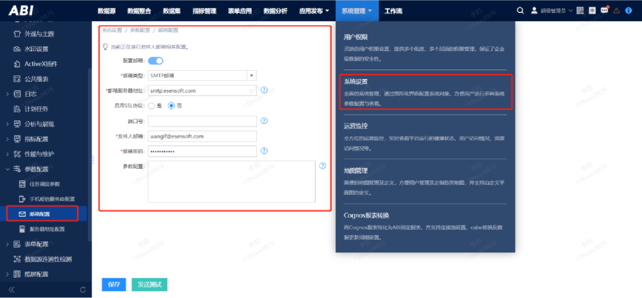The width and height of the screenshot is (642, 298).
Task: Select 运营监控 in the 系统管理 dropdown menu
Action: point(355,126)
